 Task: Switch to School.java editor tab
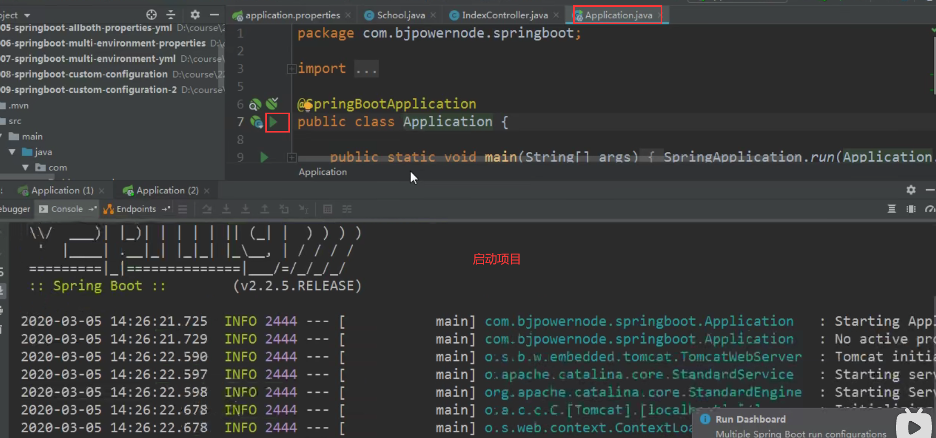401,15
